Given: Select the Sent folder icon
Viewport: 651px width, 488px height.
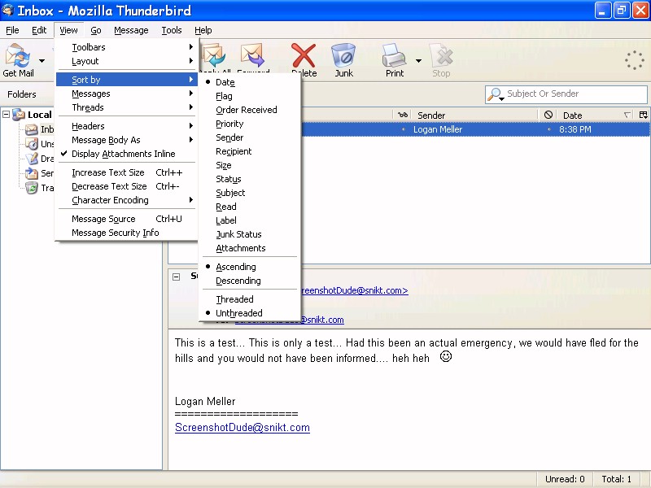Looking at the screenshot, I should pos(32,173).
